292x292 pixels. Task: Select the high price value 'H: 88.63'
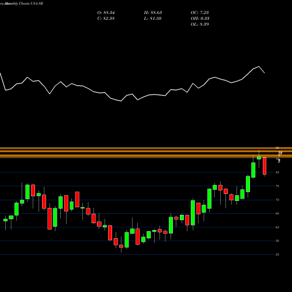[153, 13]
